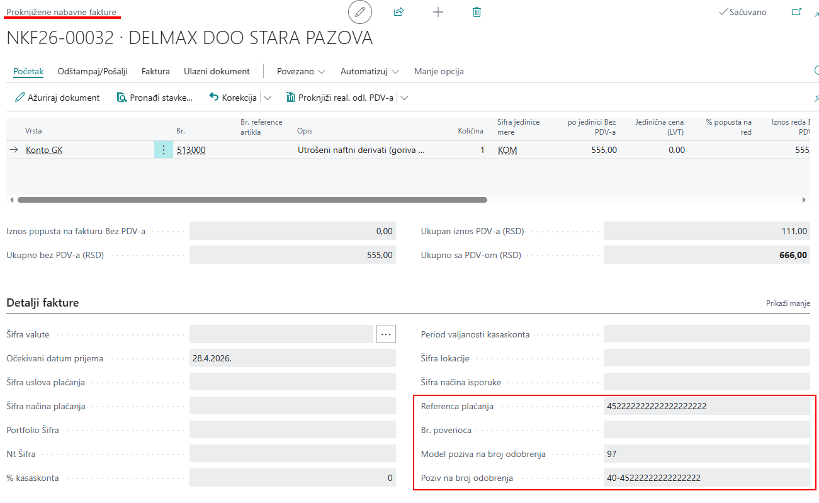The image size is (819, 503).
Task: Click Ukupno bez PDV-a value 555,00
Action: point(293,255)
